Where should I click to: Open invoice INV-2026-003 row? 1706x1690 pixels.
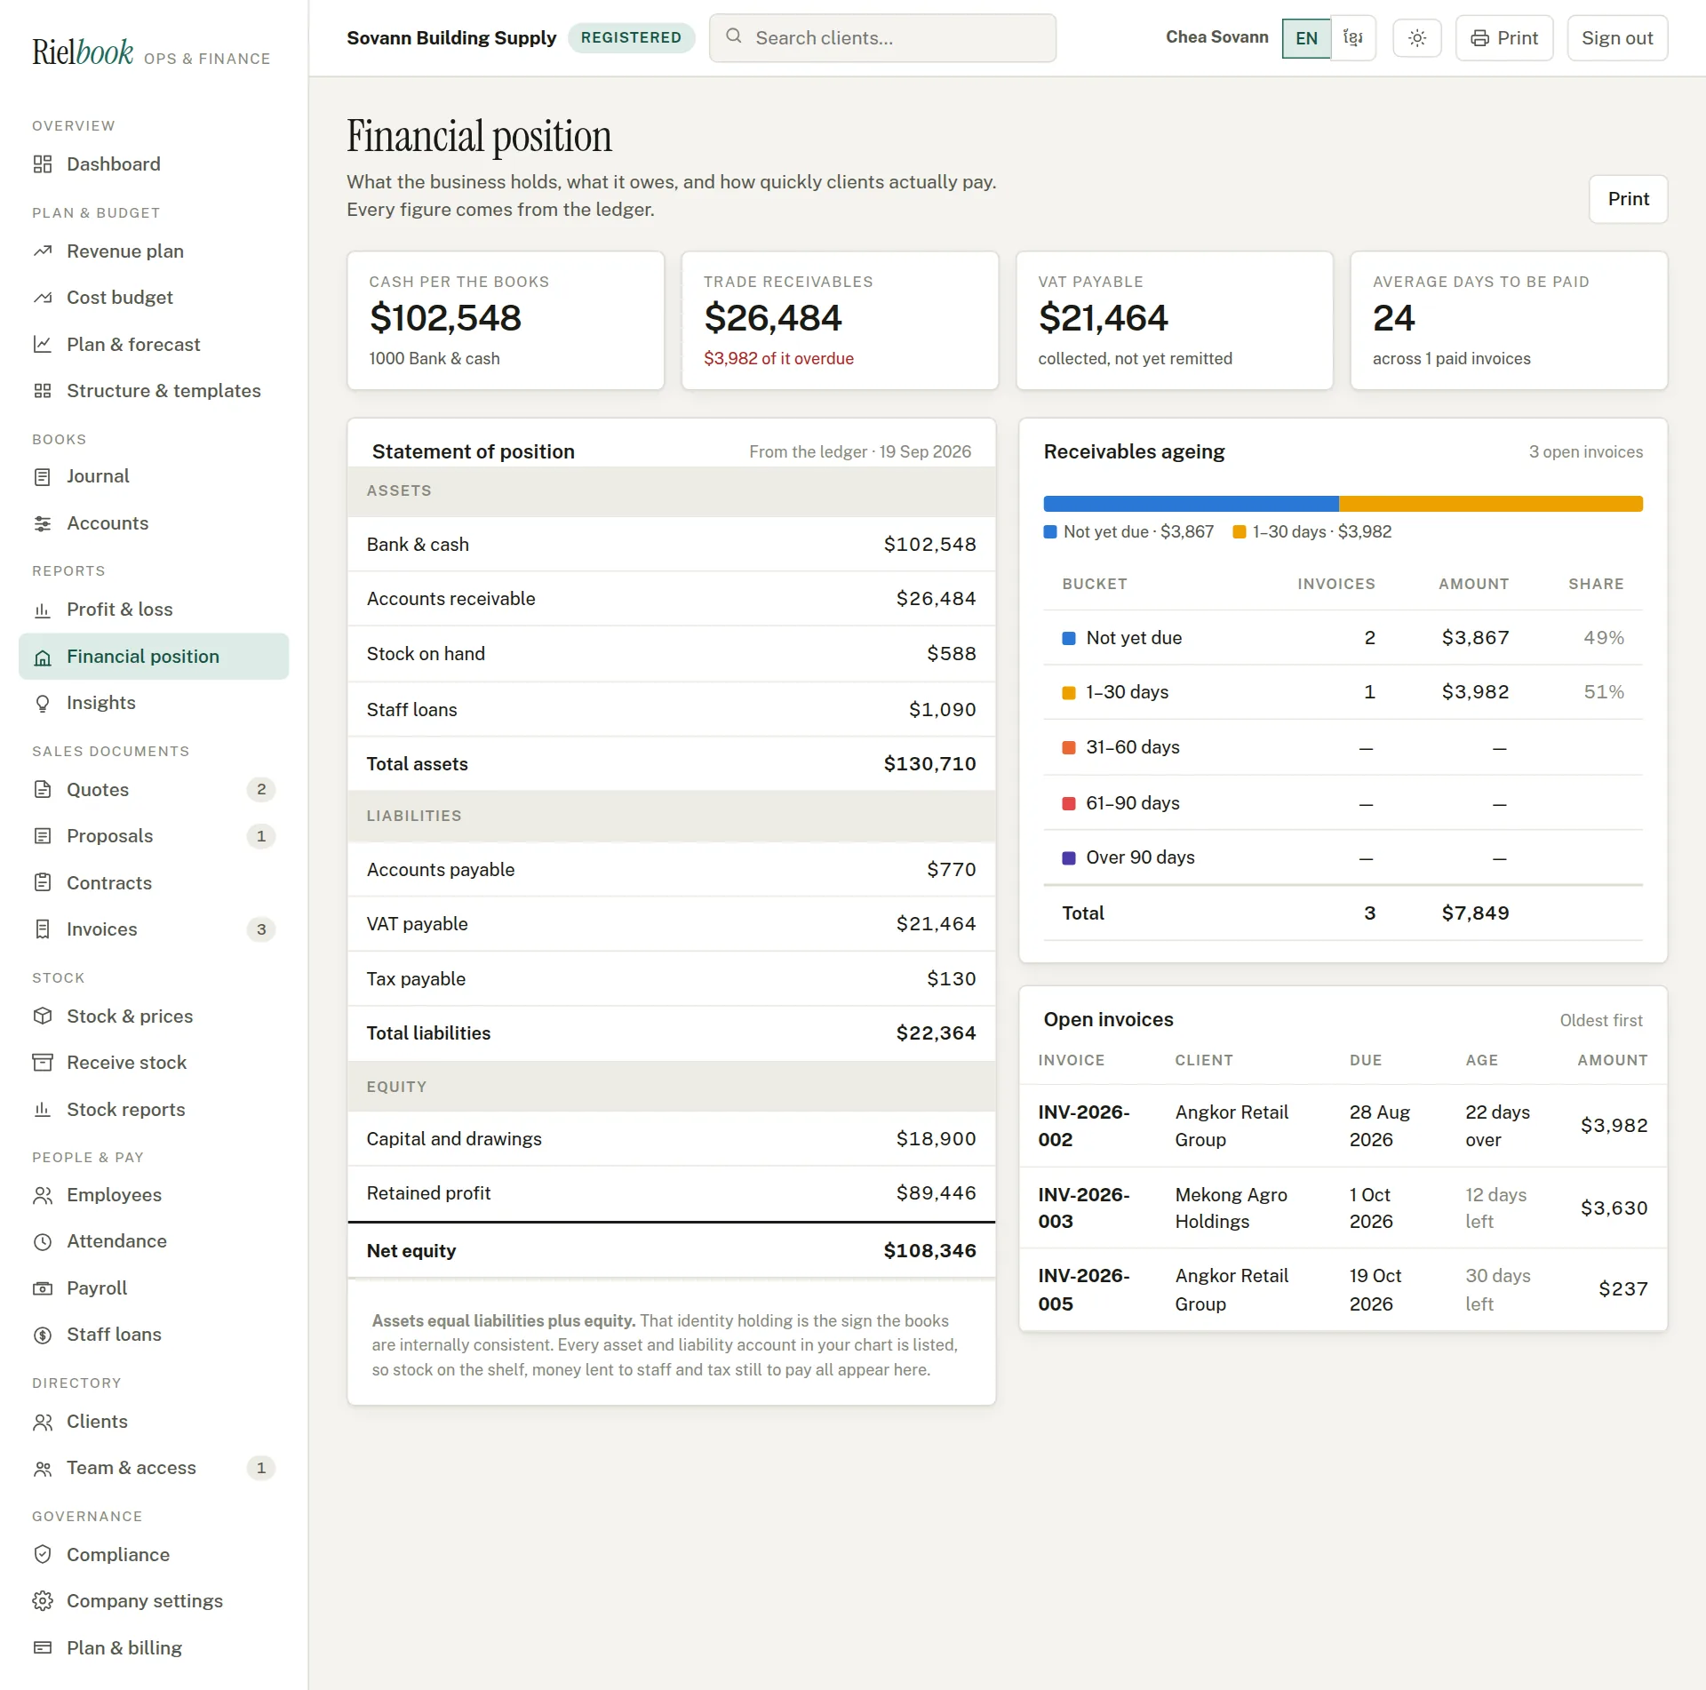(x=1343, y=1208)
